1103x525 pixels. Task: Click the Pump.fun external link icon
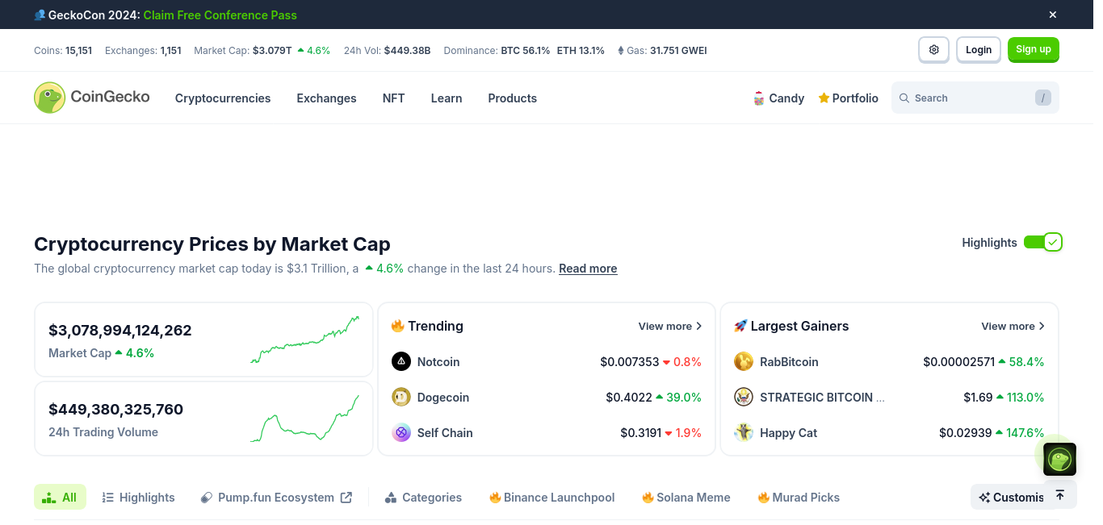point(346,498)
